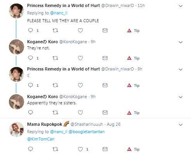The image size is (191, 153).
Task: Retweet the "Apparently they're sisters." tweet
Action: pyautogui.click(x=55, y=113)
